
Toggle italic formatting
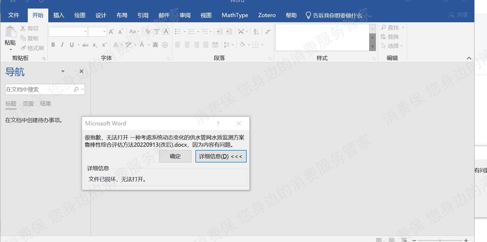[62, 45]
